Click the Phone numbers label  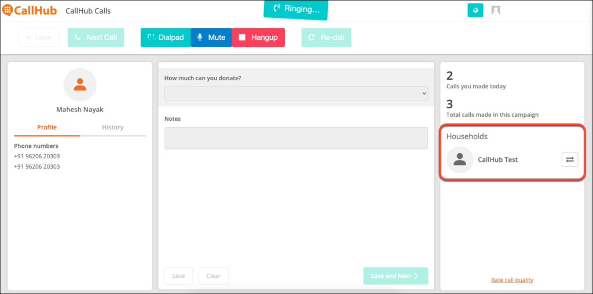pos(36,146)
